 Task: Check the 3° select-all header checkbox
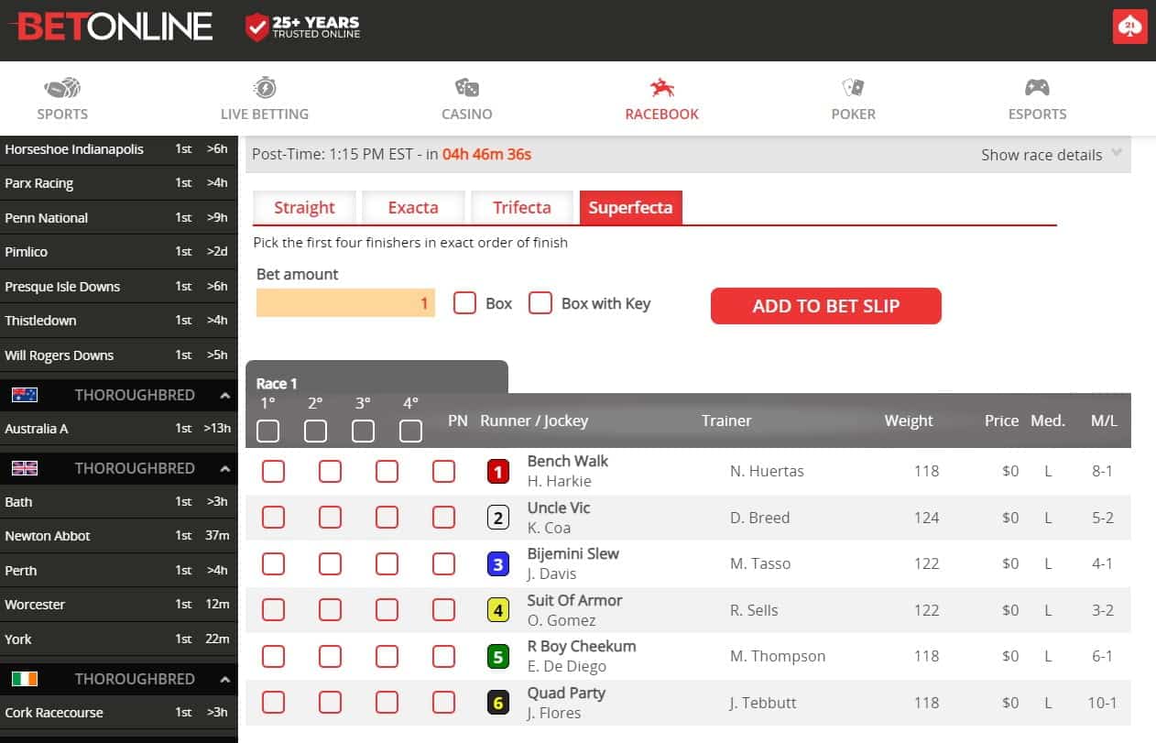[x=363, y=431]
